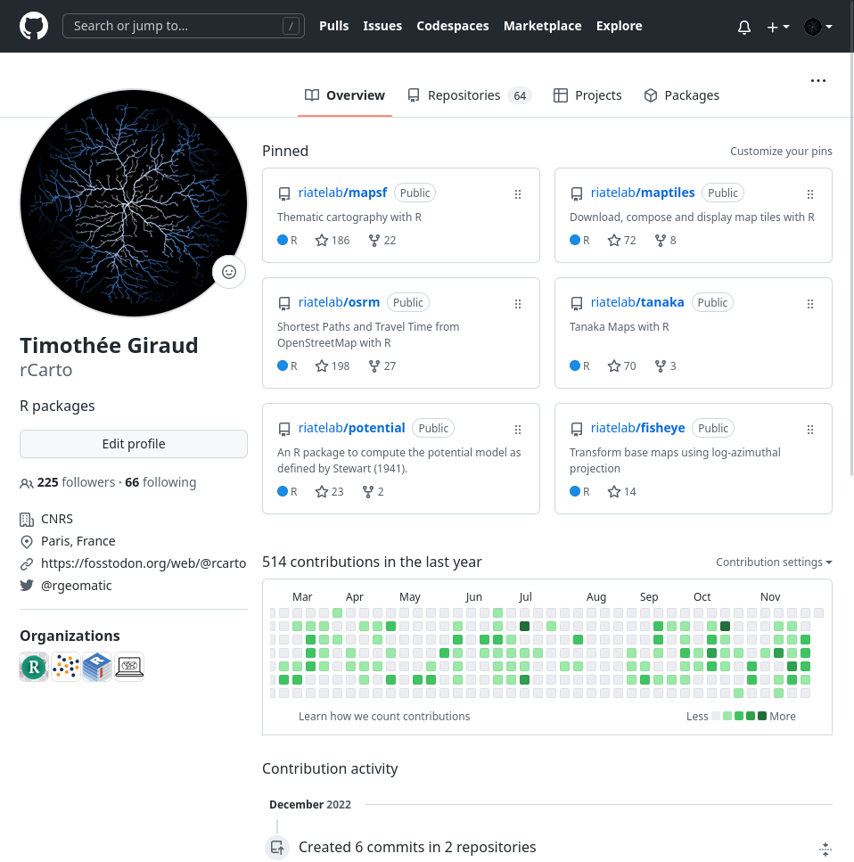Expand the Contribution settings dropdown
The height and width of the screenshot is (862, 854).
point(774,562)
